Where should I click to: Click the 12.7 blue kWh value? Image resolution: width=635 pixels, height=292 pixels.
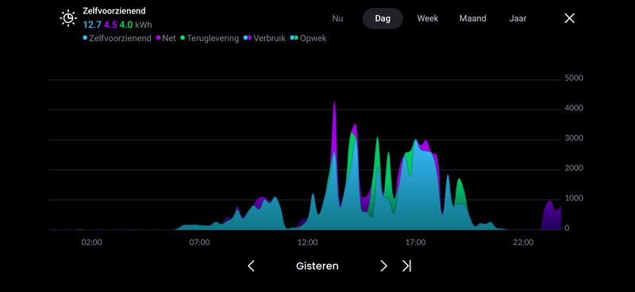(x=92, y=25)
